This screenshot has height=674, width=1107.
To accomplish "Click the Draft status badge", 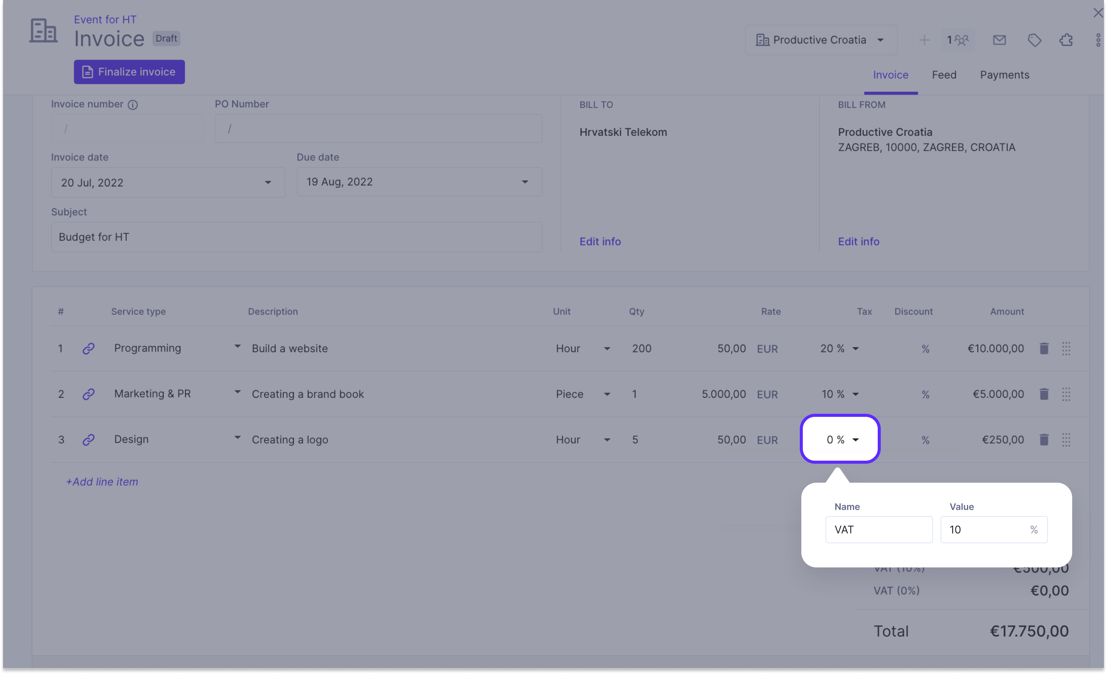I will pos(166,38).
